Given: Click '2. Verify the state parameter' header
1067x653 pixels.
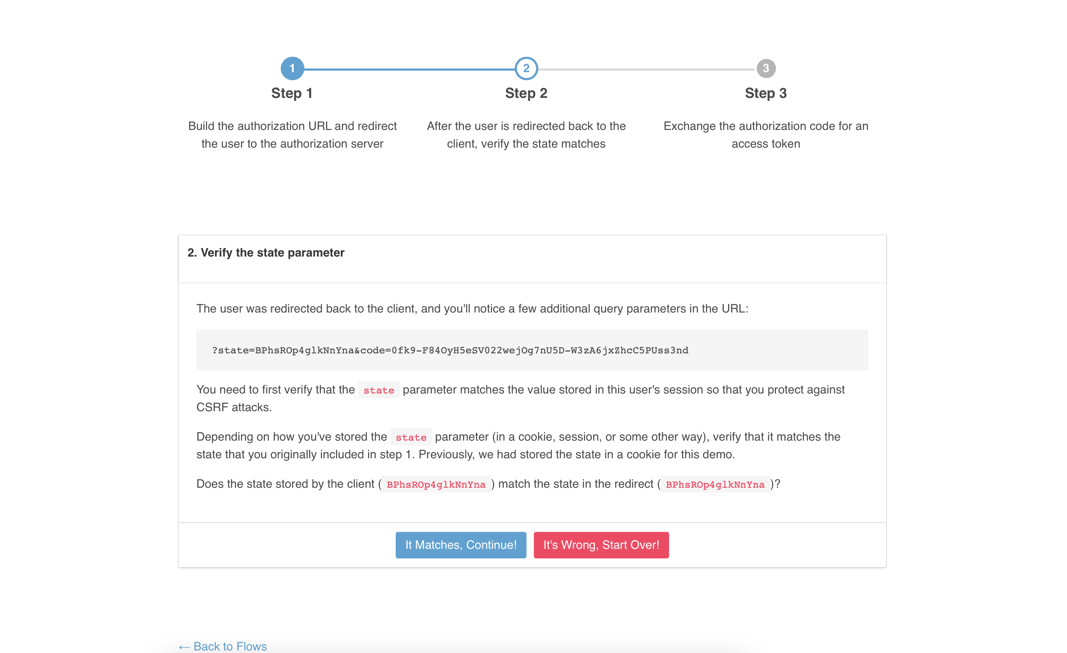Looking at the screenshot, I should click(266, 252).
